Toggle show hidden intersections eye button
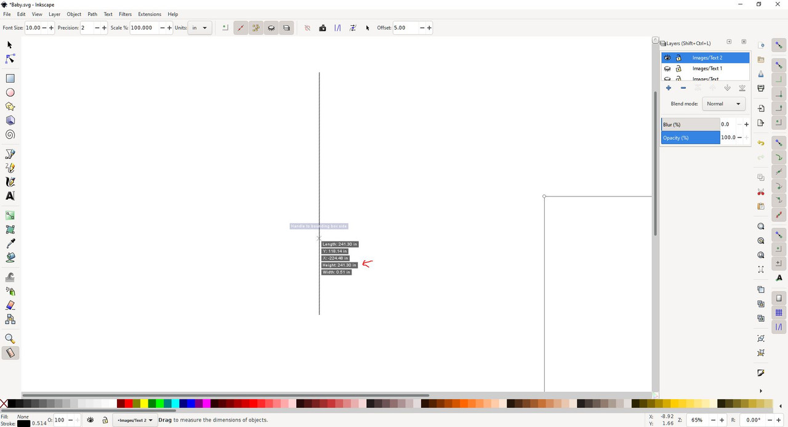Image resolution: width=788 pixels, height=427 pixels. point(271,28)
